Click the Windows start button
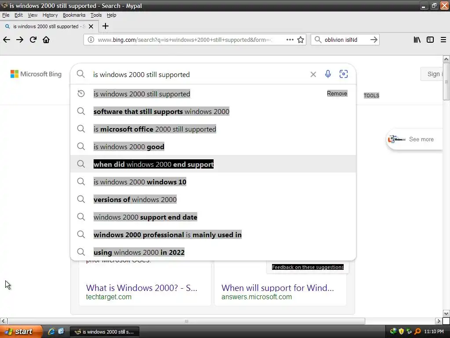Image resolution: width=450 pixels, height=338 pixels. click(21, 331)
